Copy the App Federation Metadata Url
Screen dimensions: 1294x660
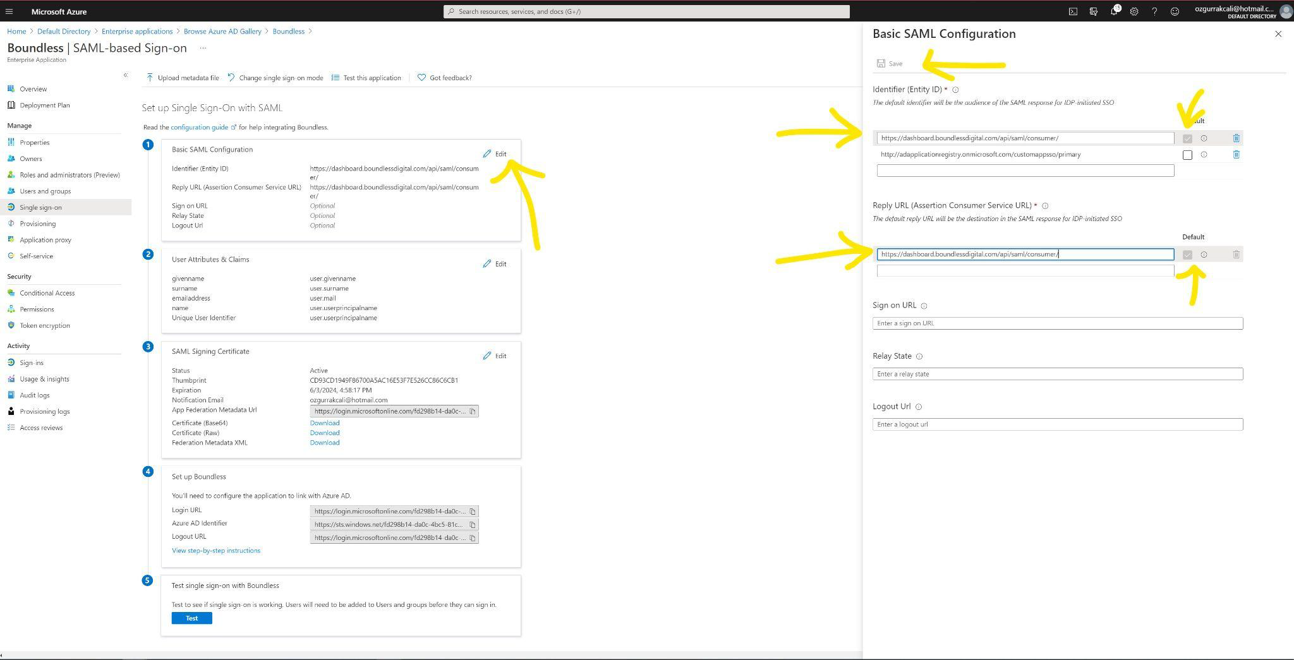tap(472, 411)
